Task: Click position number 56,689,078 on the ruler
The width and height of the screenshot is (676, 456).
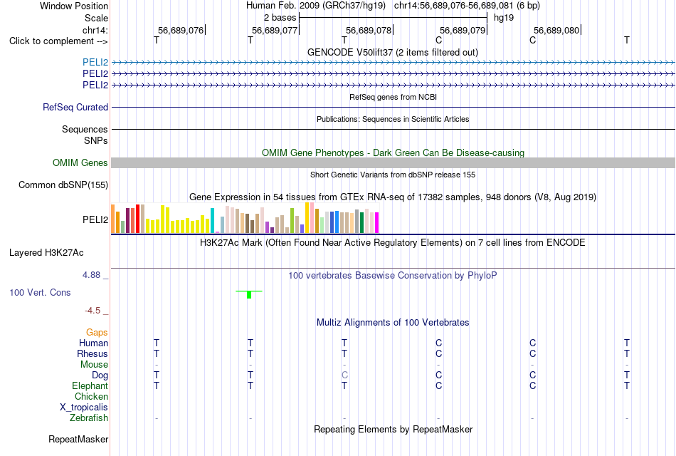Action: tap(369, 30)
